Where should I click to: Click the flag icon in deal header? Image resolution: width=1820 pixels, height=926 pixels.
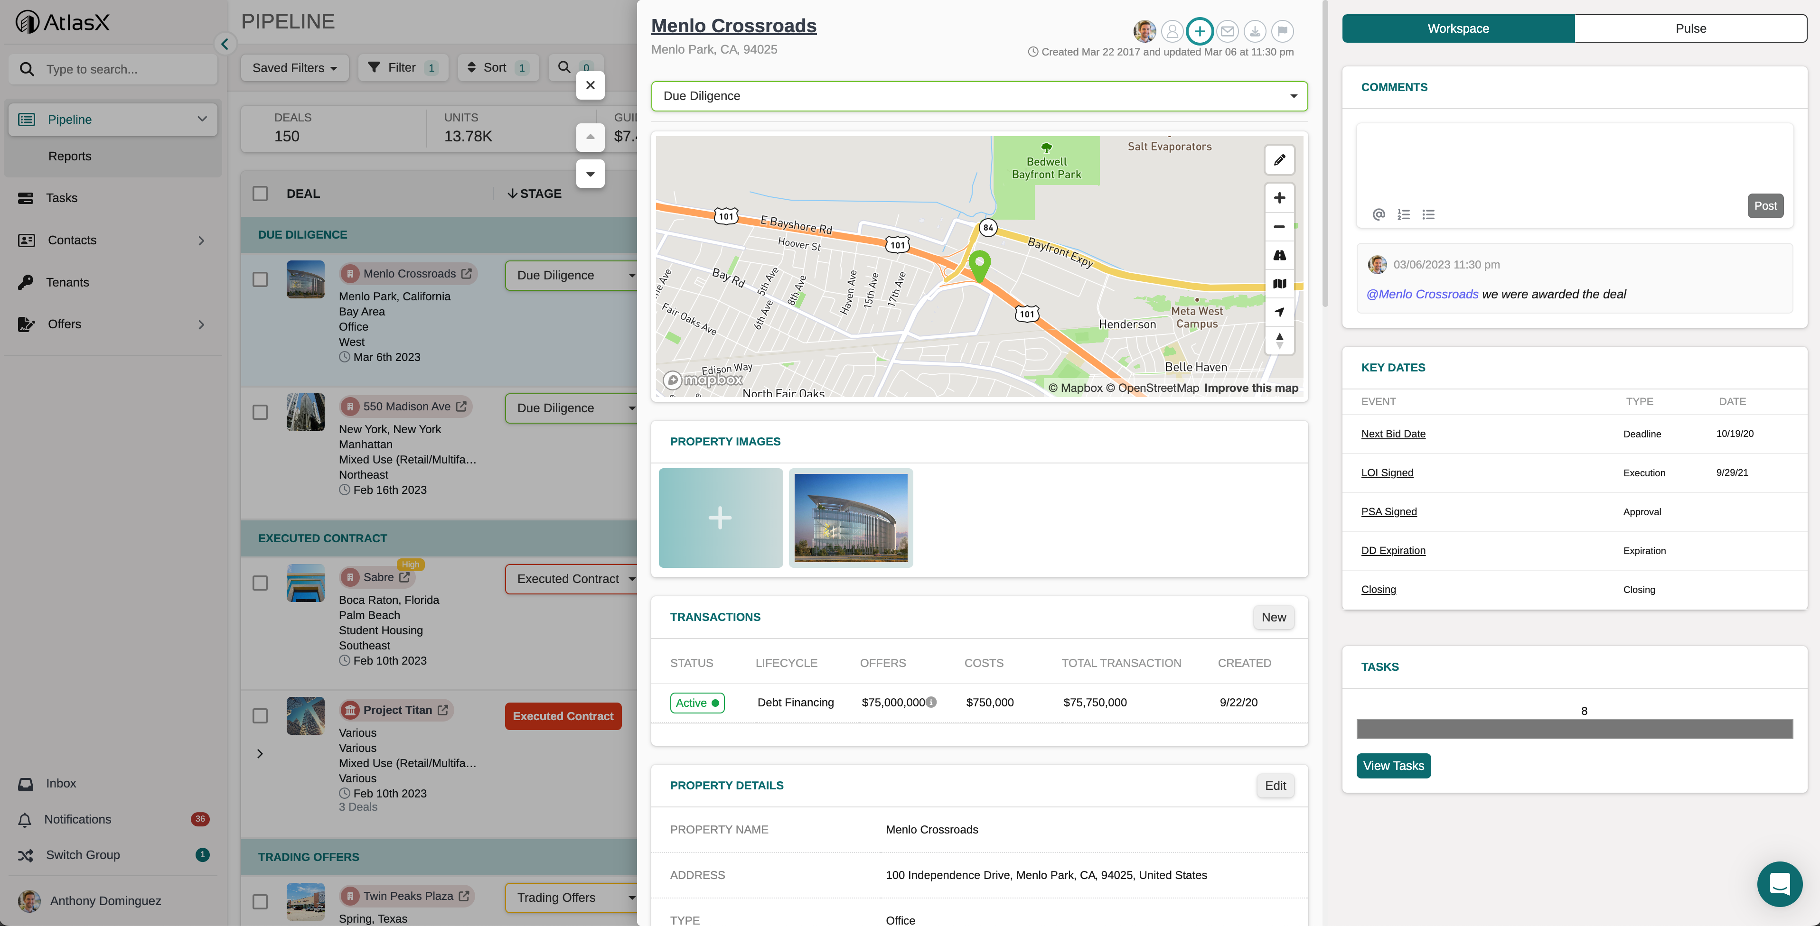[1282, 31]
